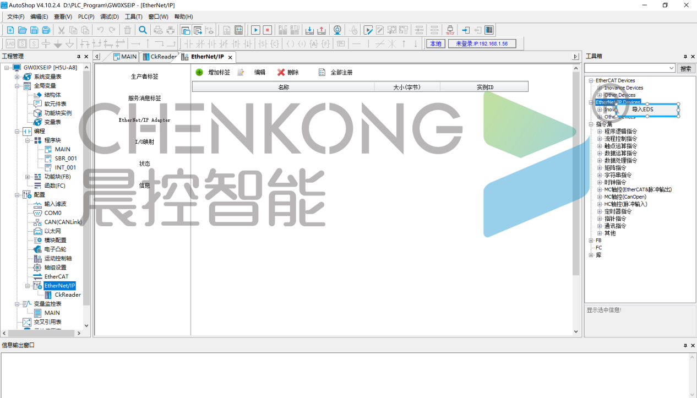Click the open project folder icon
The height and width of the screenshot is (398, 697).
click(x=23, y=30)
